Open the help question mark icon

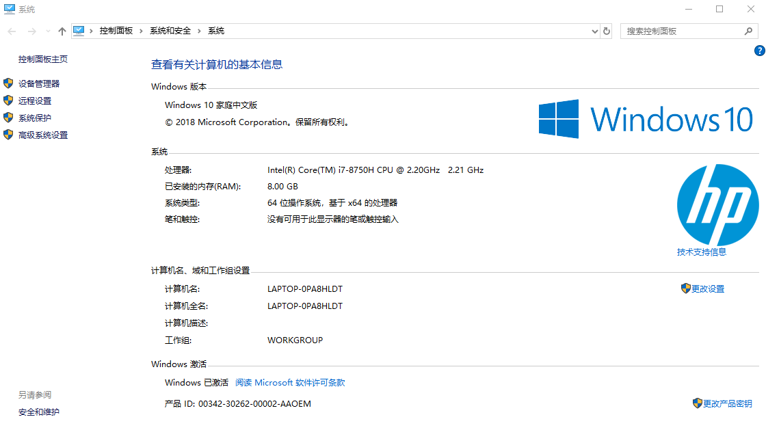point(759,51)
